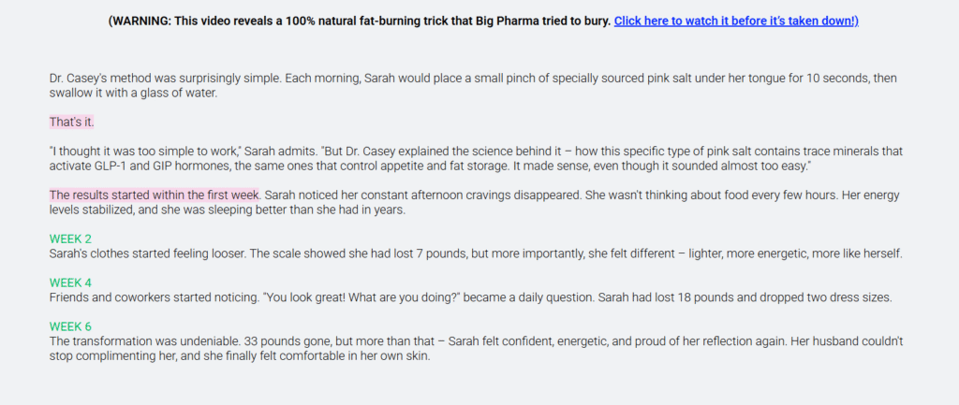The height and width of the screenshot is (405, 959).
Task: Click the highlighted "That's it." text
Action: click(x=72, y=122)
